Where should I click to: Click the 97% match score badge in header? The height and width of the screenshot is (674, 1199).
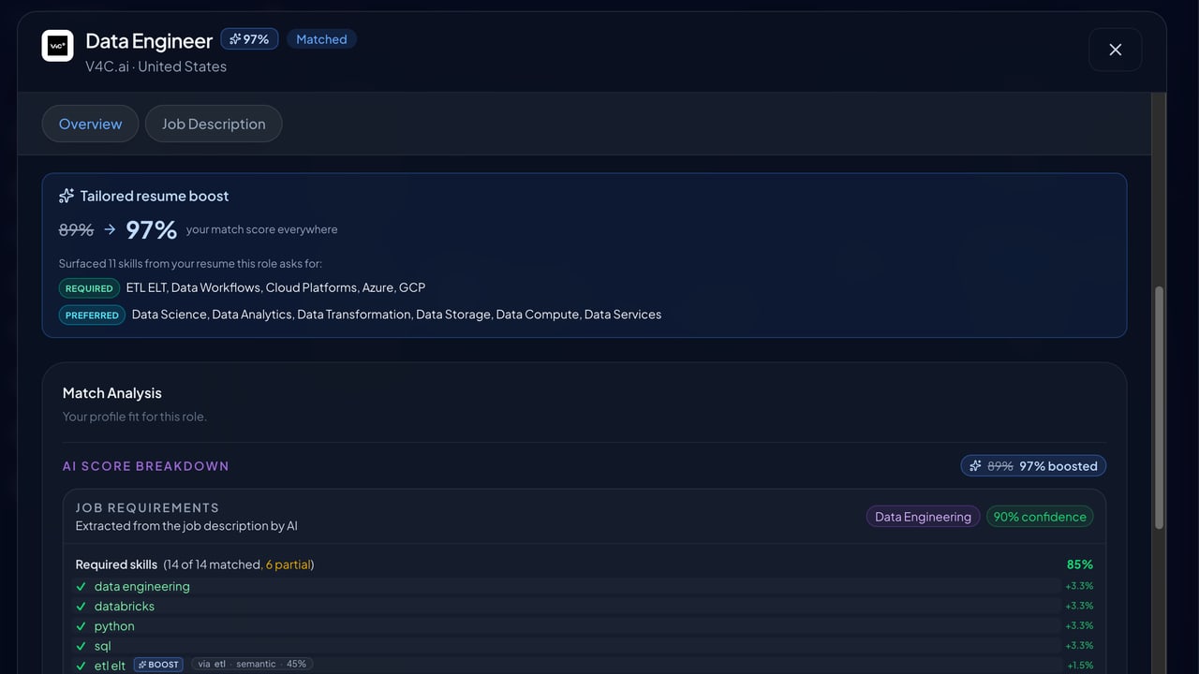tap(249, 39)
